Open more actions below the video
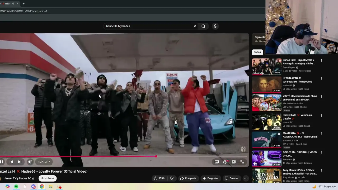 (x=246, y=178)
